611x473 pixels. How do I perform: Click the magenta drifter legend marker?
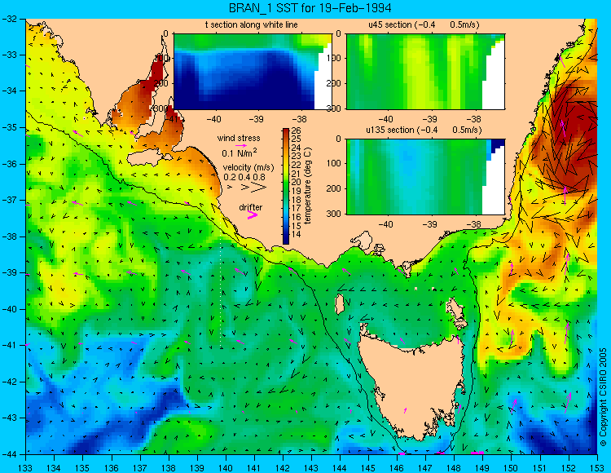(x=253, y=214)
